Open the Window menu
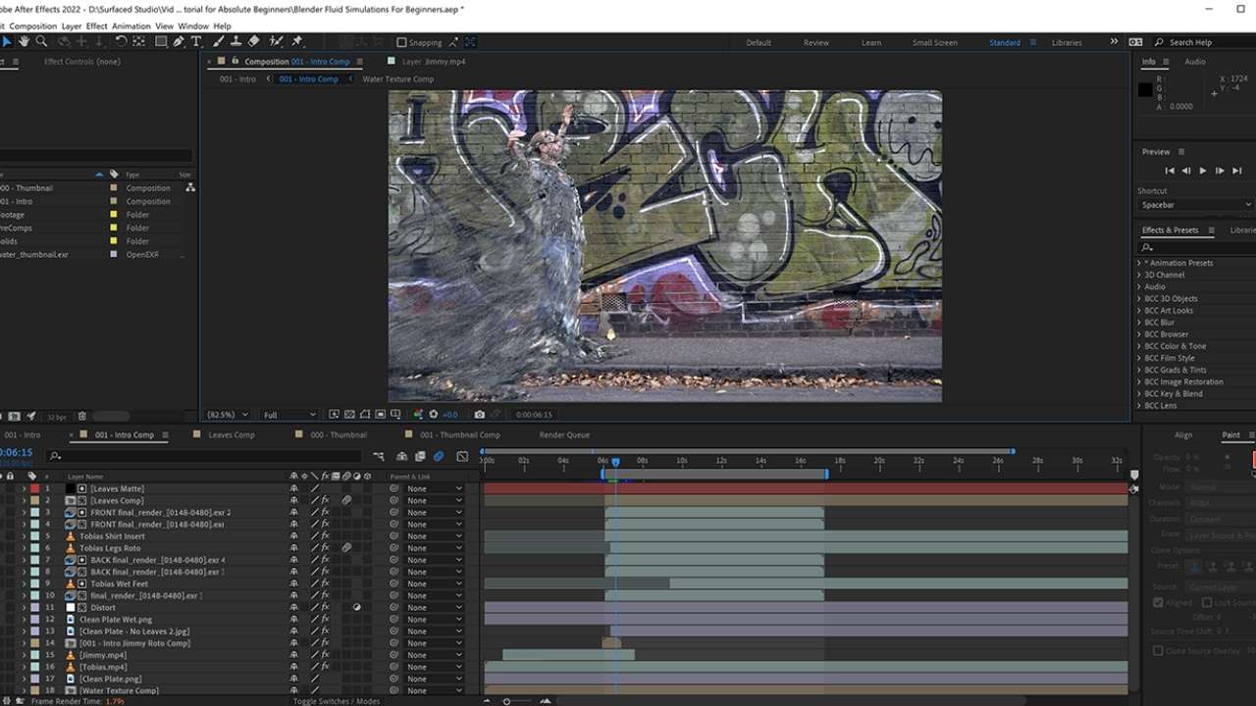Image resolution: width=1256 pixels, height=706 pixels. point(193,26)
